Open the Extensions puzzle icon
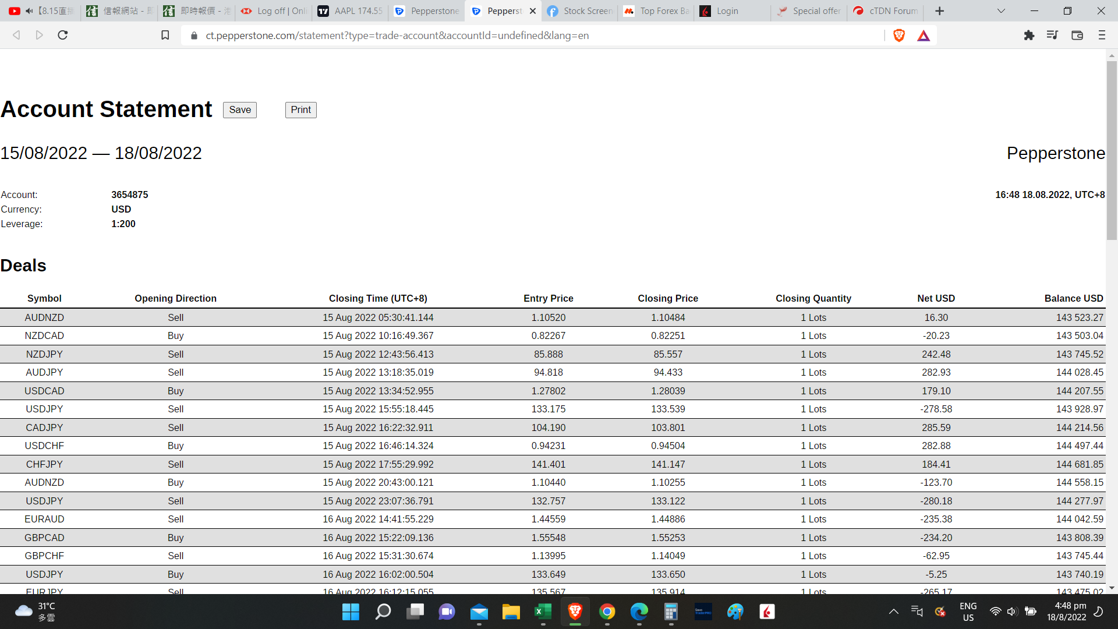The width and height of the screenshot is (1118, 629). pos(1029,36)
